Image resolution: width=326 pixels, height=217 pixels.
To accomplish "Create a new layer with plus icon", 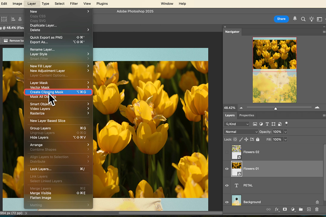I will click(x=309, y=209).
